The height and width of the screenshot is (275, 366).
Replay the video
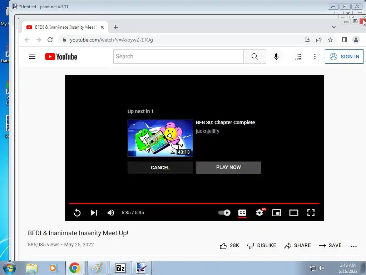tap(77, 213)
